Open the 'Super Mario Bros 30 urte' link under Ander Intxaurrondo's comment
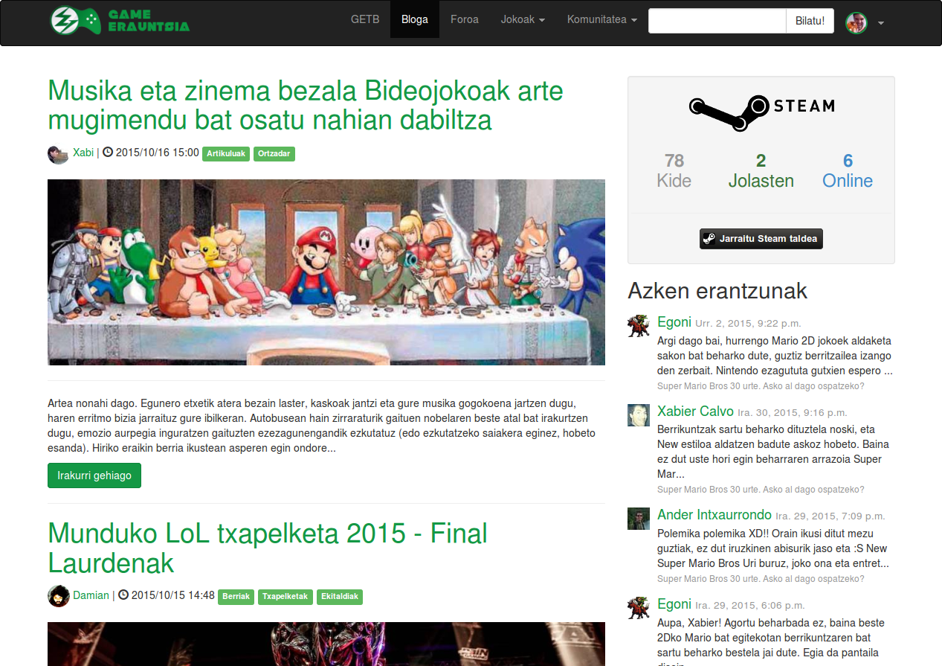The image size is (942, 666). tap(761, 579)
